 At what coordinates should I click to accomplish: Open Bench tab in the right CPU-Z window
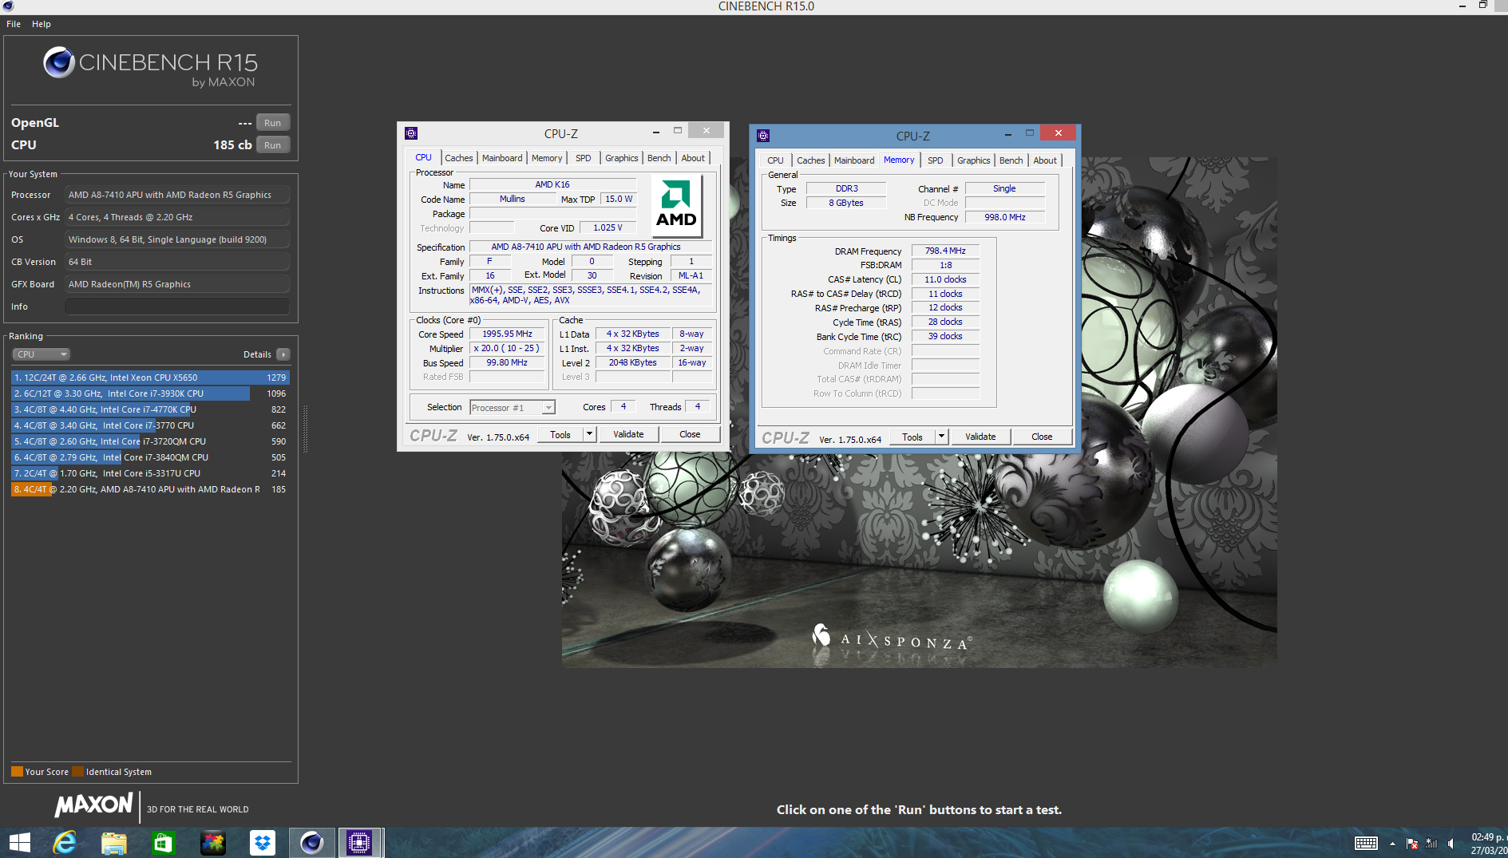1011,160
